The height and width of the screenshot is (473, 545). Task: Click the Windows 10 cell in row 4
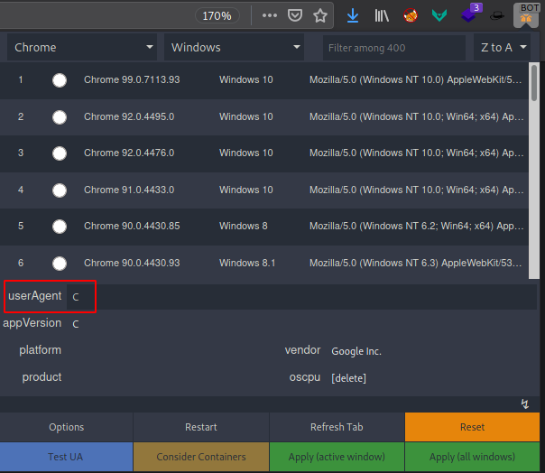pyautogui.click(x=246, y=190)
